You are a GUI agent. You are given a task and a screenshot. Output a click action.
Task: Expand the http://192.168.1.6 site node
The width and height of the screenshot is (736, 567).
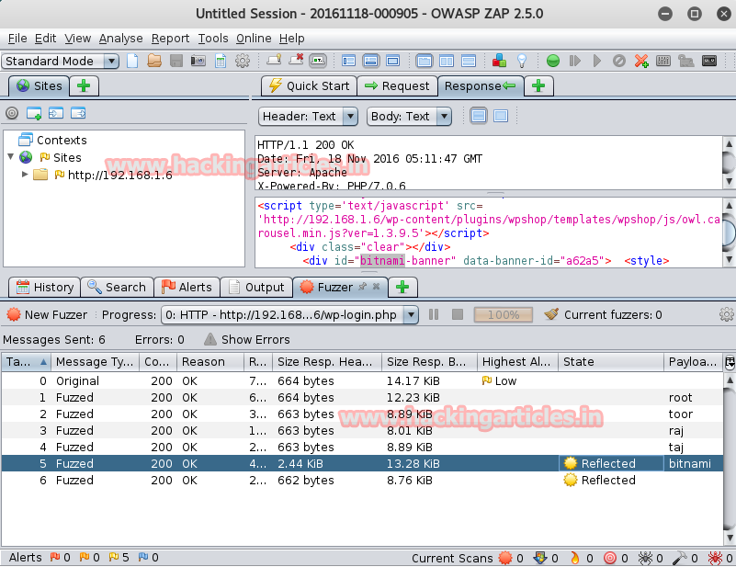point(25,175)
